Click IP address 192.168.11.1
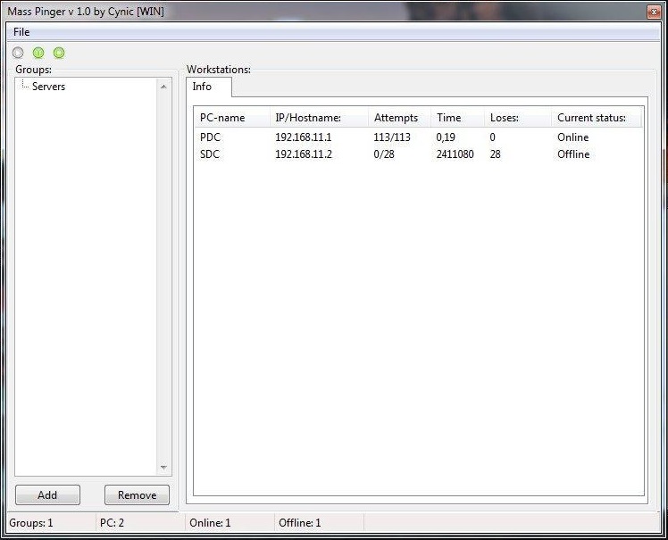 pos(304,137)
